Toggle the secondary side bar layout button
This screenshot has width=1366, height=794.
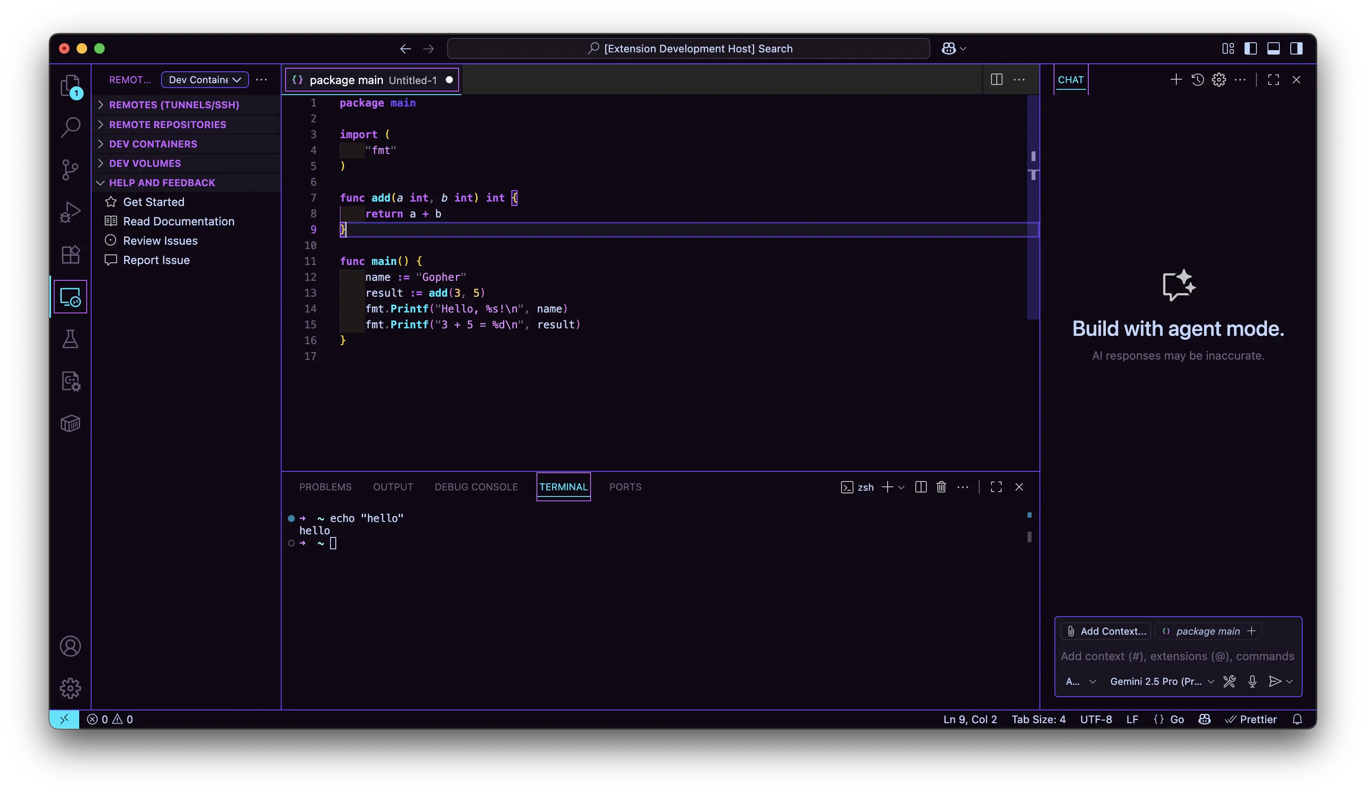tap(1296, 49)
